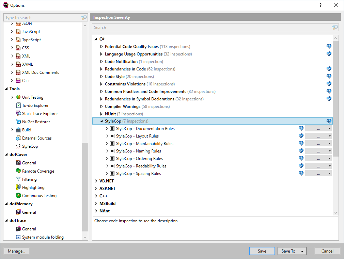Open StyleCop page icon under Tools

coord(18,146)
